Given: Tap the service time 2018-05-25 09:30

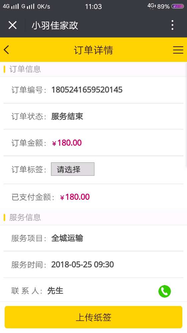Looking at the screenshot, I should click(x=83, y=265).
